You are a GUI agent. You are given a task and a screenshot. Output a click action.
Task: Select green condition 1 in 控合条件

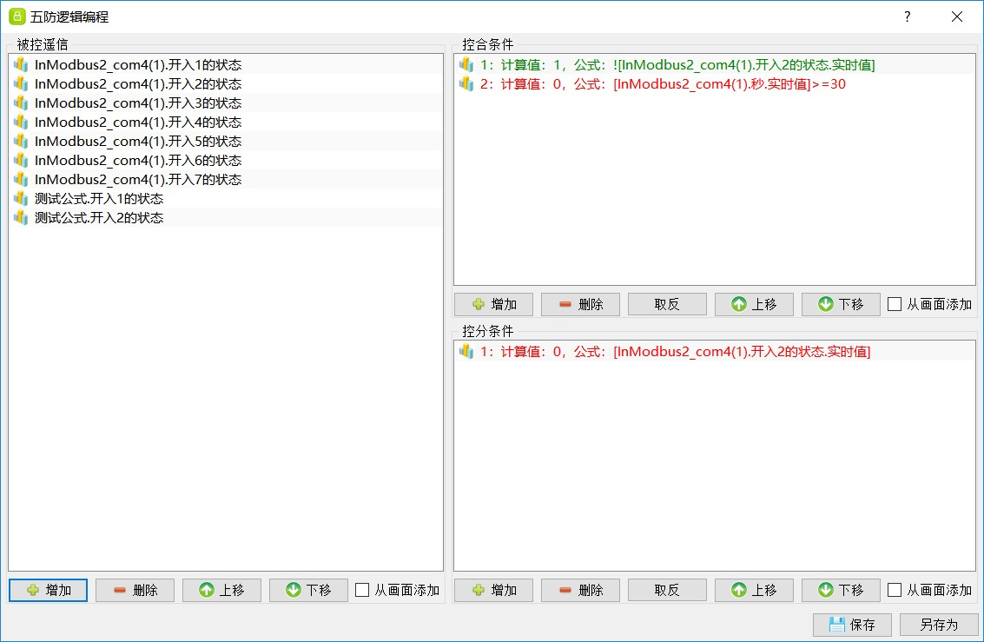click(677, 64)
